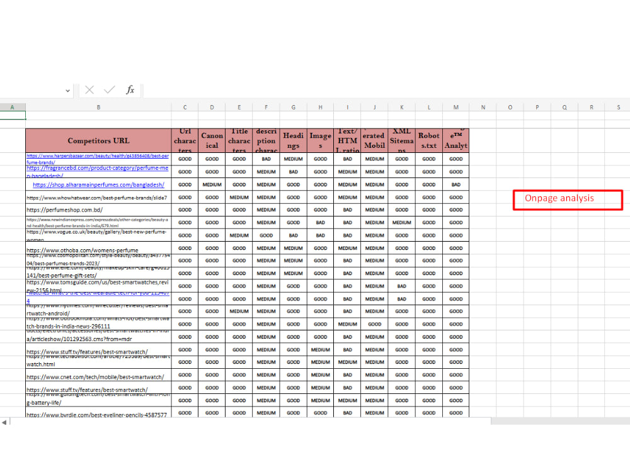Open the harpersbazaar.com best perfume brands link
The width and height of the screenshot is (630, 472).
[x=98, y=159]
